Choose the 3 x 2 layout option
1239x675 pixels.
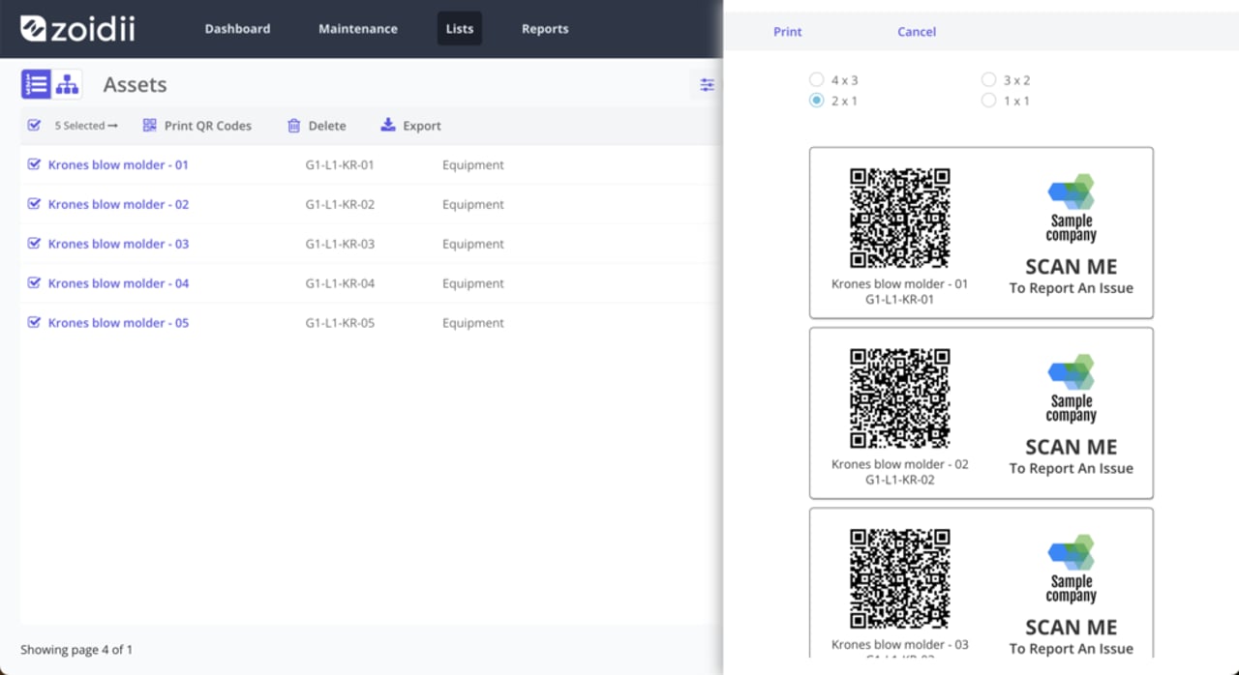[x=988, y=79]
